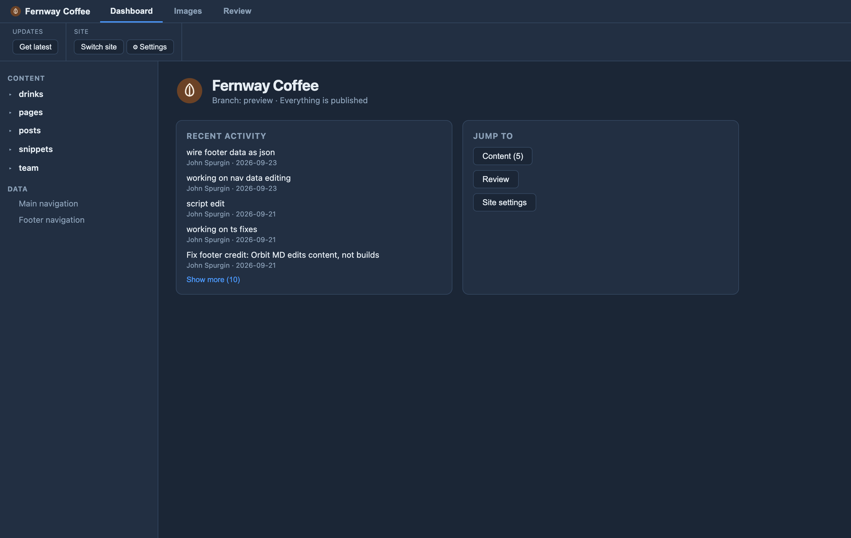Open the Images tab
Viewport: 851px width, 538px height.
pyautogui.click(x=188, y=11)
